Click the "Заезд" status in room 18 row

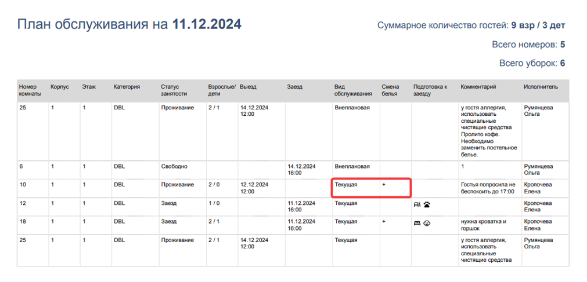pos(168,221)
